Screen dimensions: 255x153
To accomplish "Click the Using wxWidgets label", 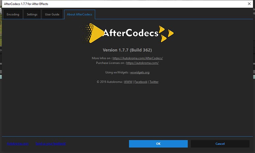I will [x=117, y=72].
